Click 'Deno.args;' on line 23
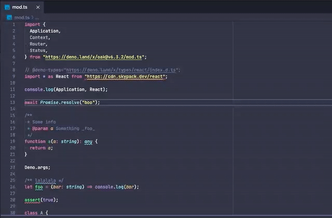The width and height of the screenshot is (332, 218). [37, 168]
